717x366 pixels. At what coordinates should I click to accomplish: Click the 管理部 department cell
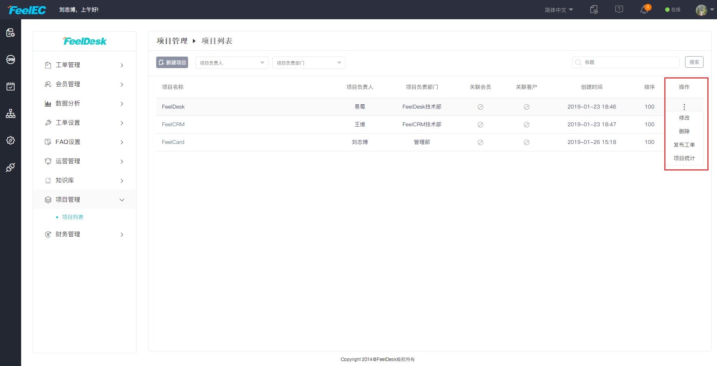[422, 142]
